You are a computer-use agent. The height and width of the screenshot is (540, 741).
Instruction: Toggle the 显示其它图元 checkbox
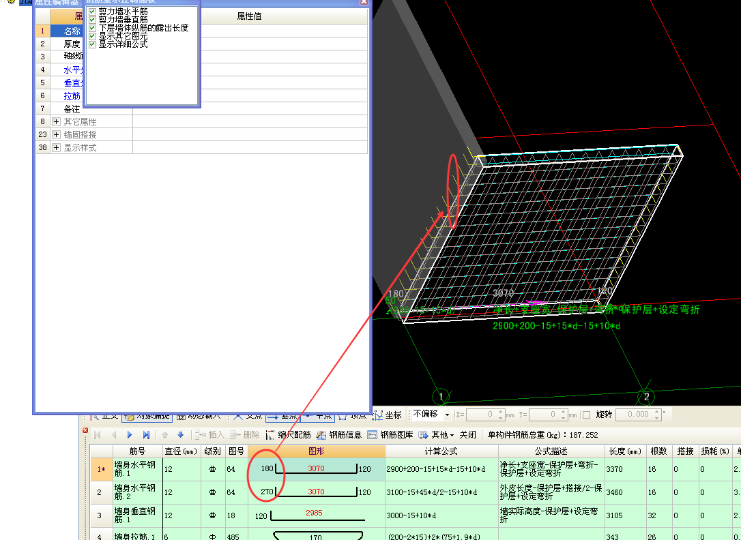point(93,36)
